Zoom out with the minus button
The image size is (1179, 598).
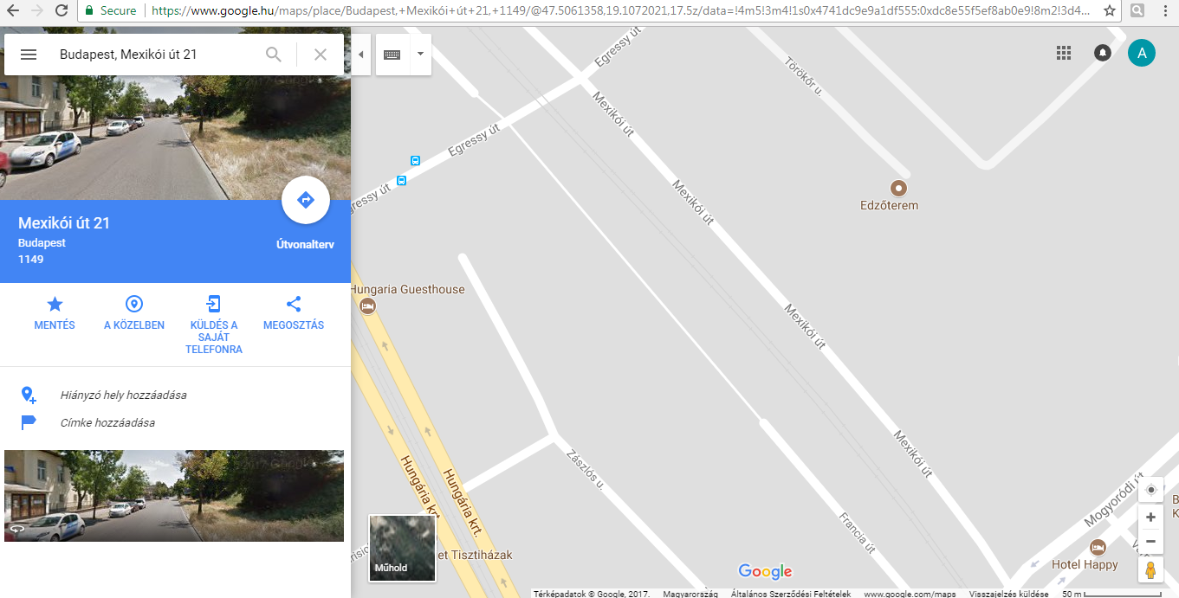click(x=1150, y=542)
